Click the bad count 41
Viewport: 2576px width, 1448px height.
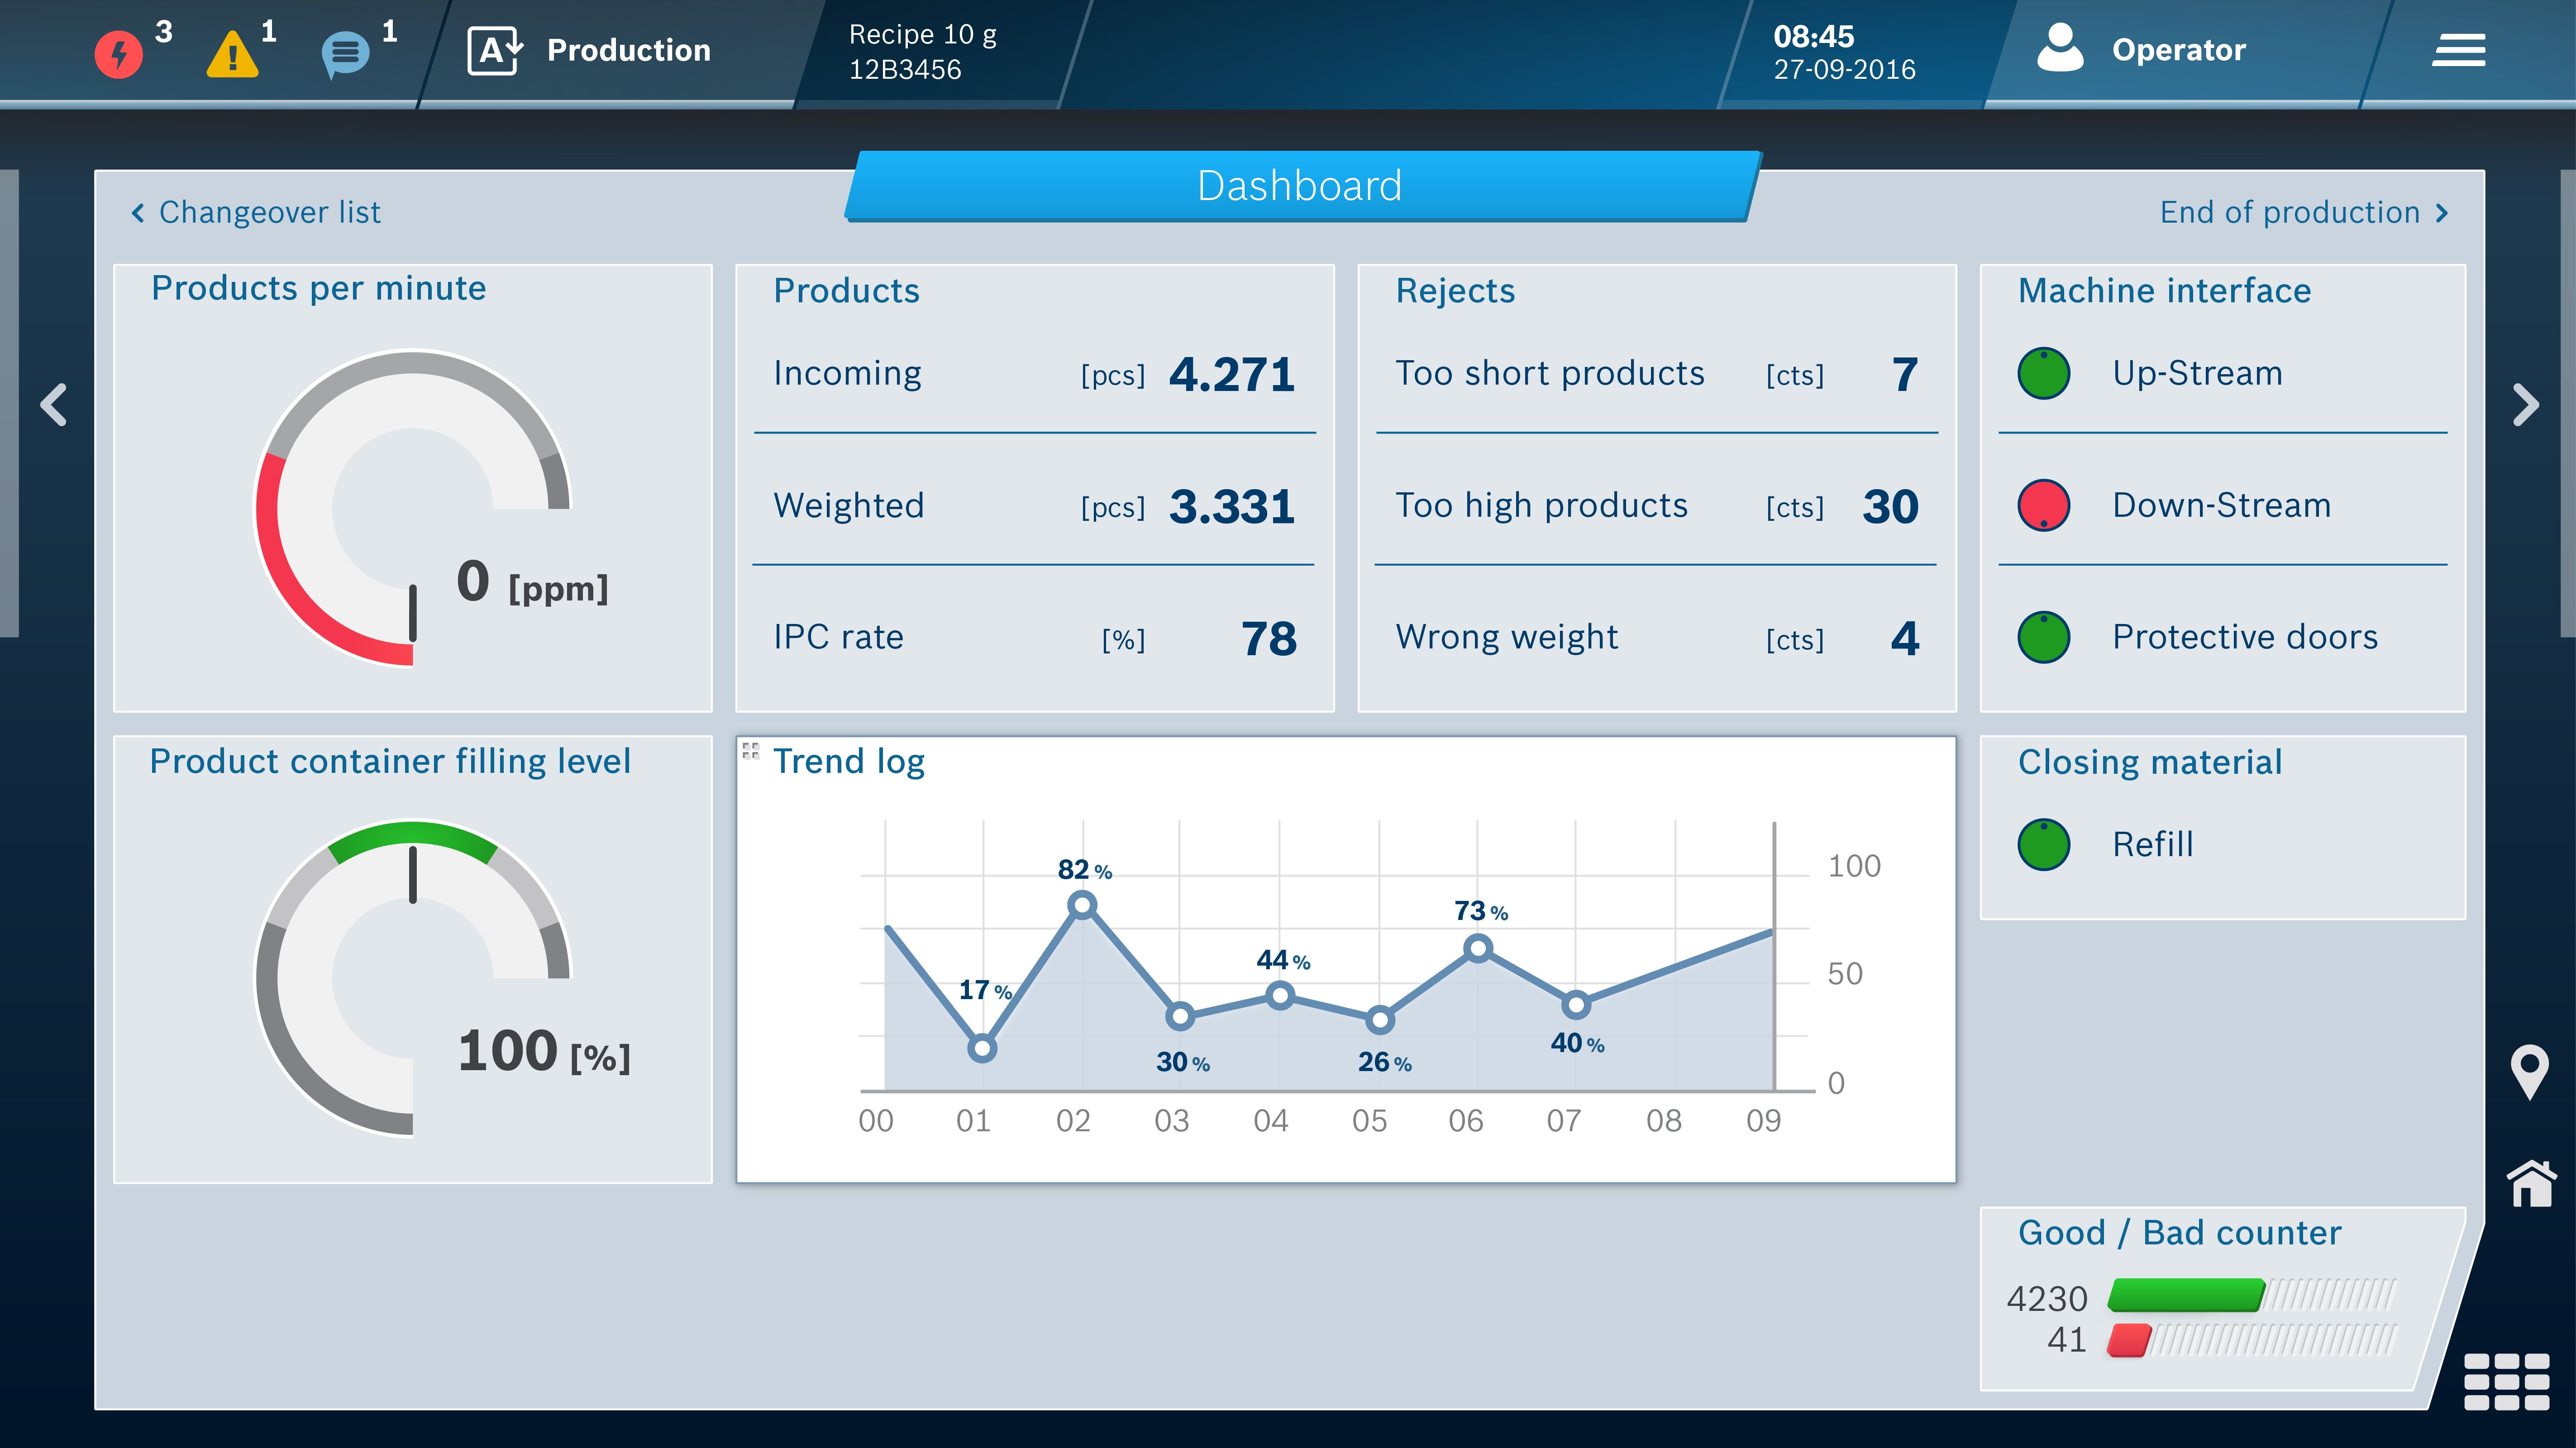point(2067,1340)
